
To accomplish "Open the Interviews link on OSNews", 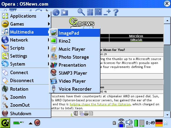I will coord(136,36).
